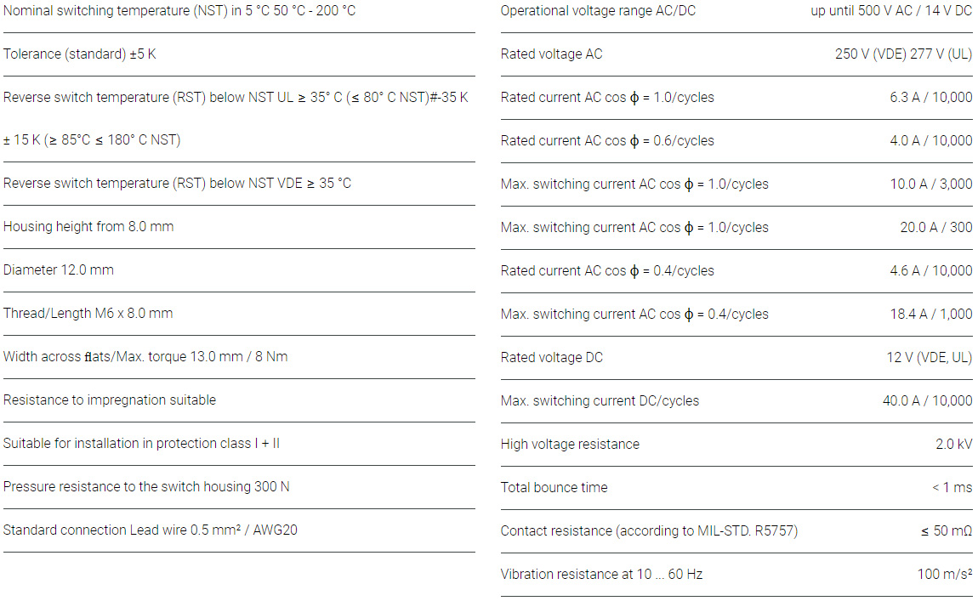Select the Resistance to impregnation suitable text

click(110, 400)
